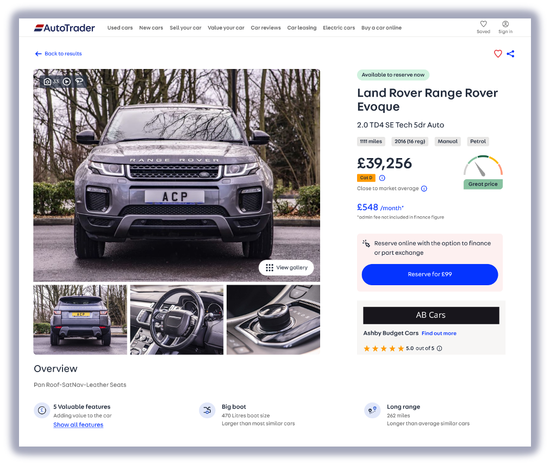Screen dimensions: 550x465
Task: Click the 2.0 TD4 SE Tech 5dr Auto subtitle
Action: [401, 125]
